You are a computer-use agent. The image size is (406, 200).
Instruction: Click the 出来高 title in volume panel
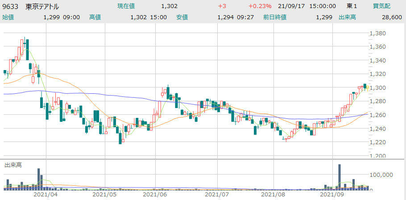pyautogui.click(x=13, y=165)
